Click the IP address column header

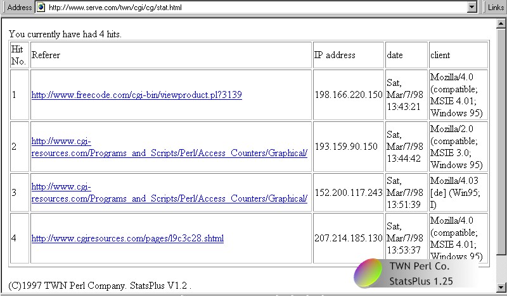pyautogui.click(x=349, y=55)
